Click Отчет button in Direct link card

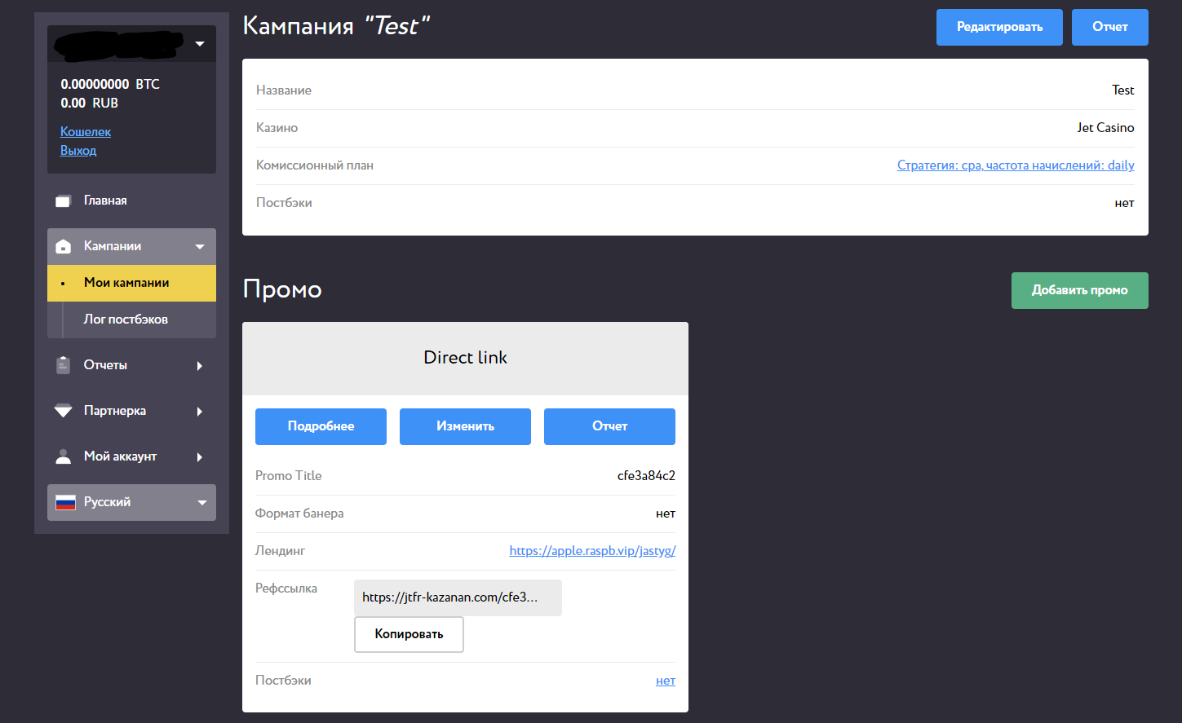pos(609,426)
